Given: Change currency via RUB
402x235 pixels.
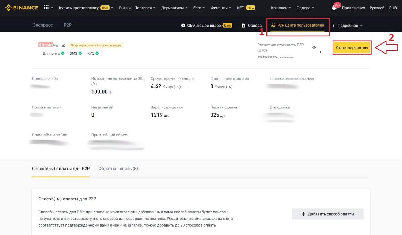Looking at the screenshot, I should pos(393,8).
